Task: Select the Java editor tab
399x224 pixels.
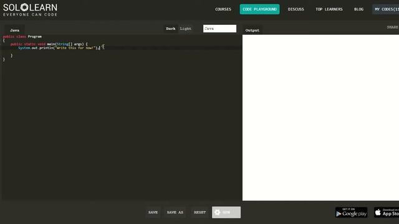Action: coord(15,30)
